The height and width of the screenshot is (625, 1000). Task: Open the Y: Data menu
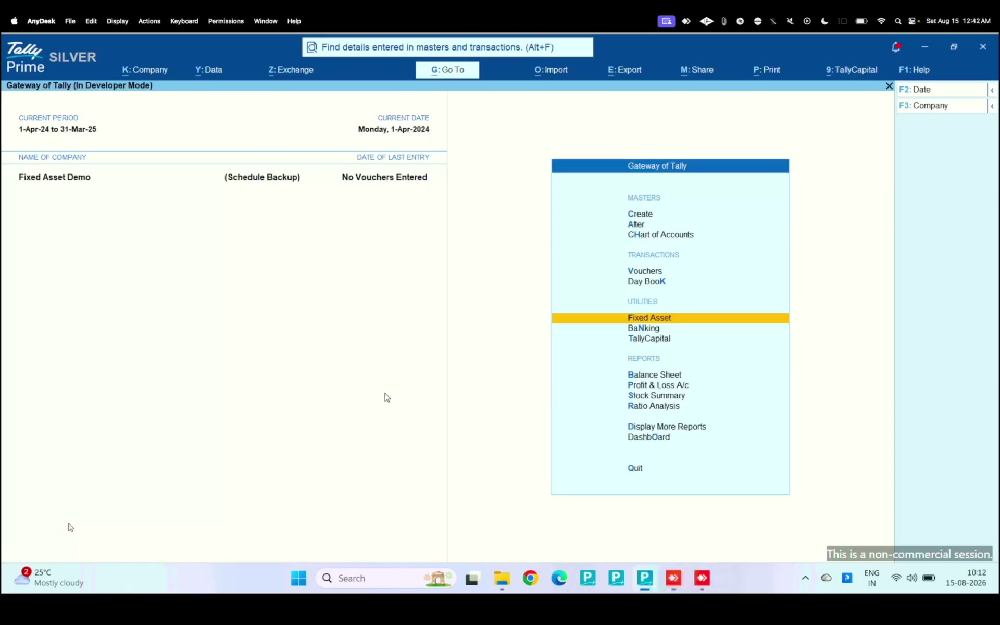pos(209,70)
